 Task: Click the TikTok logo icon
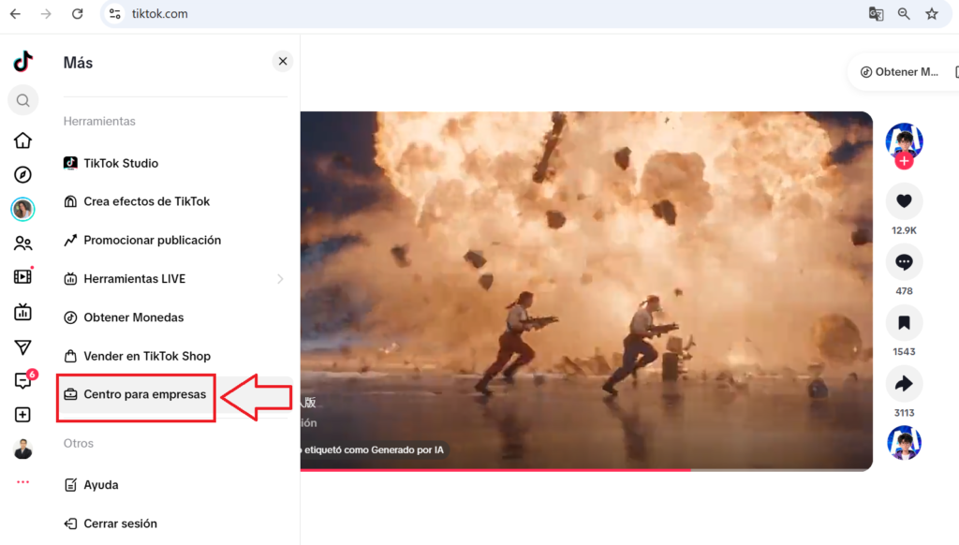pos(23,61)
